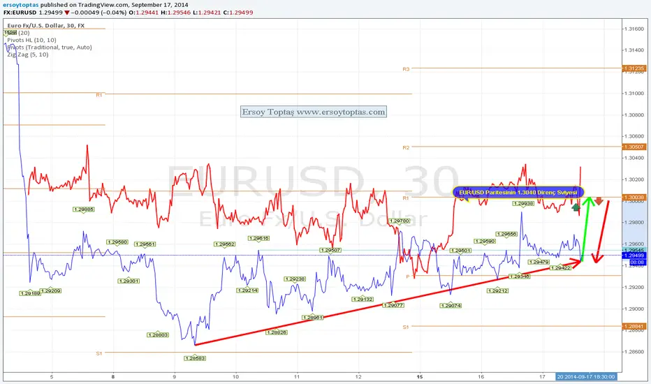Click the 1.29580 pivot value label
The image size is (651, 384).
click(117, 242)
